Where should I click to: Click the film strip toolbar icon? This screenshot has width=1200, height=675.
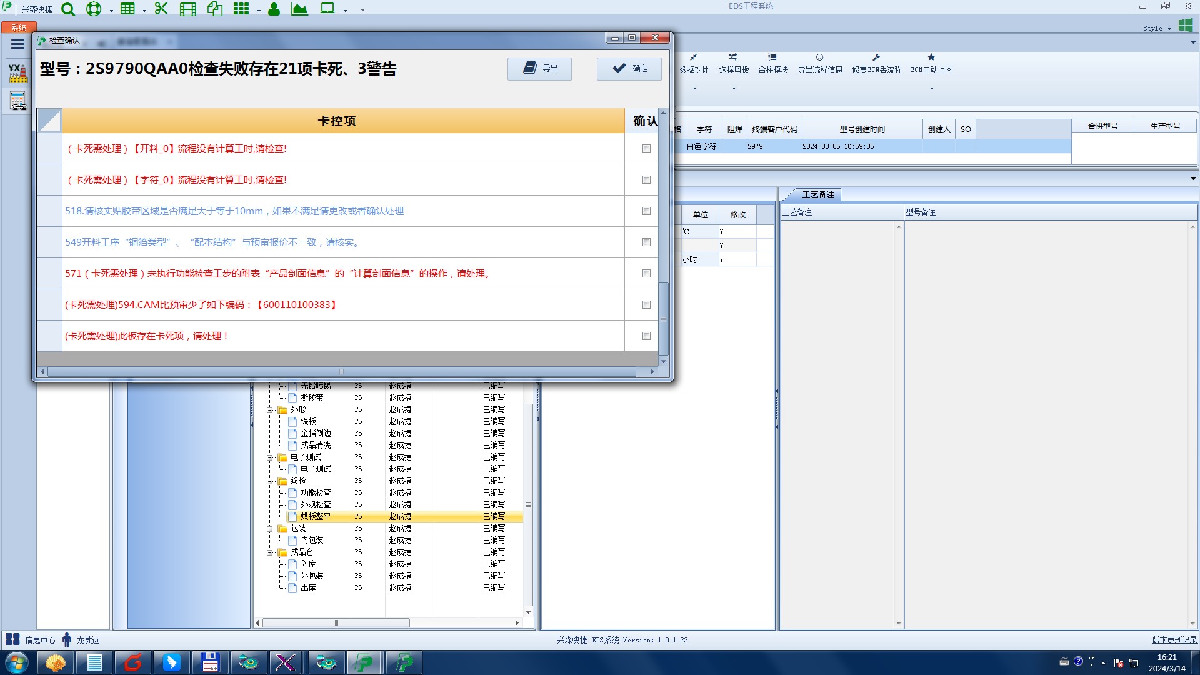pos(187,9)
